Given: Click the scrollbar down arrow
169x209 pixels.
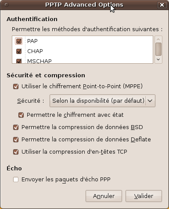Looking at the screenshot, I should point(158,60).
